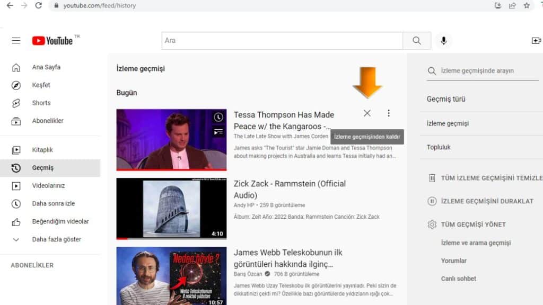
Task: Click Daha fazla göster text
Action: (x=56, y=239)
